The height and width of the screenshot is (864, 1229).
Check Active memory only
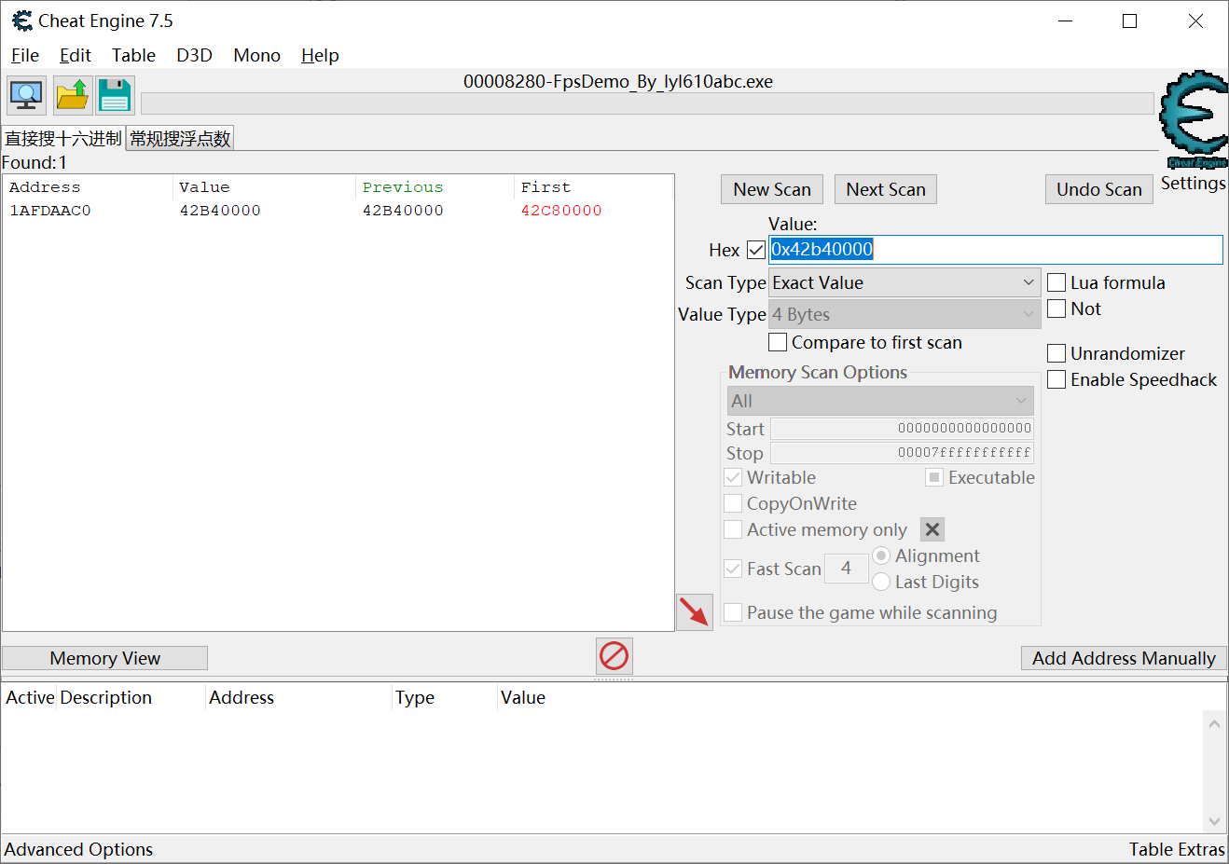(734, 529)
